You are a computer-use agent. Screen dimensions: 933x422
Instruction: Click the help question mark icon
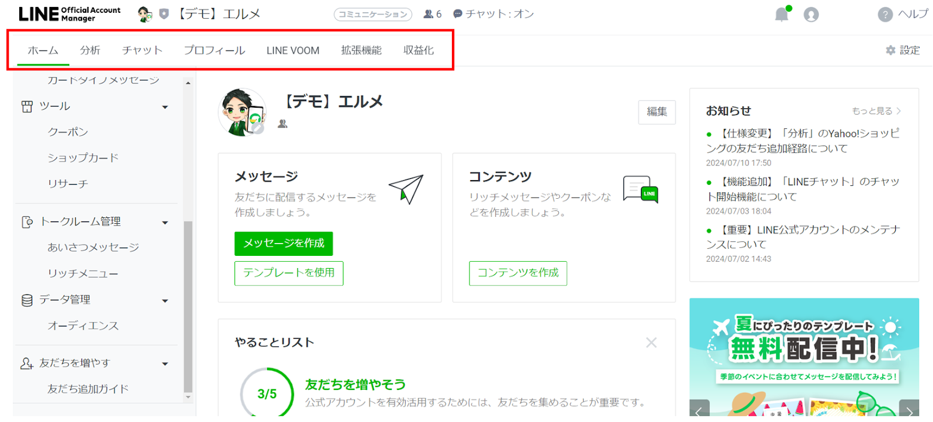[x=885, y=15]
